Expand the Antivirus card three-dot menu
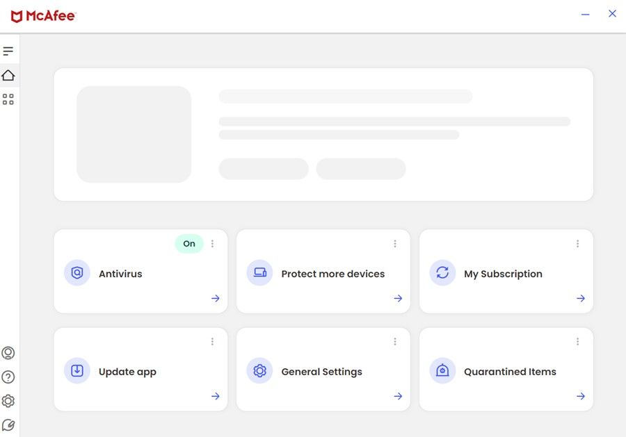 click(213, 244)
